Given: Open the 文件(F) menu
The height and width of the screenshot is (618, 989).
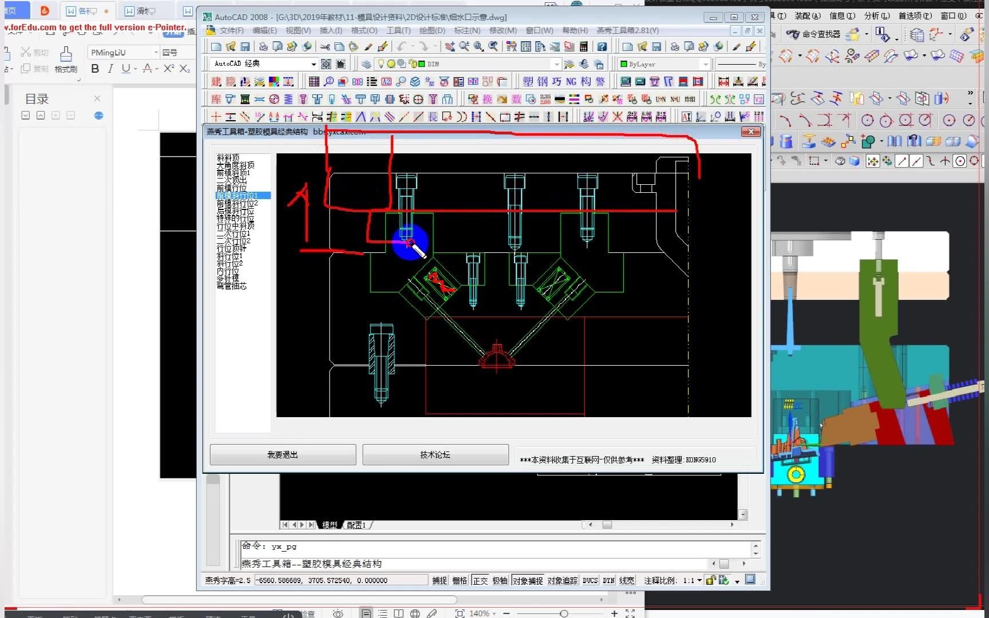Looking at the screenshot, I should 231,30.
